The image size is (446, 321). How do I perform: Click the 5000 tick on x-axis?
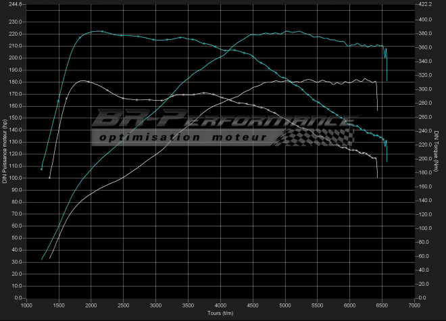(x=285, y=305)
